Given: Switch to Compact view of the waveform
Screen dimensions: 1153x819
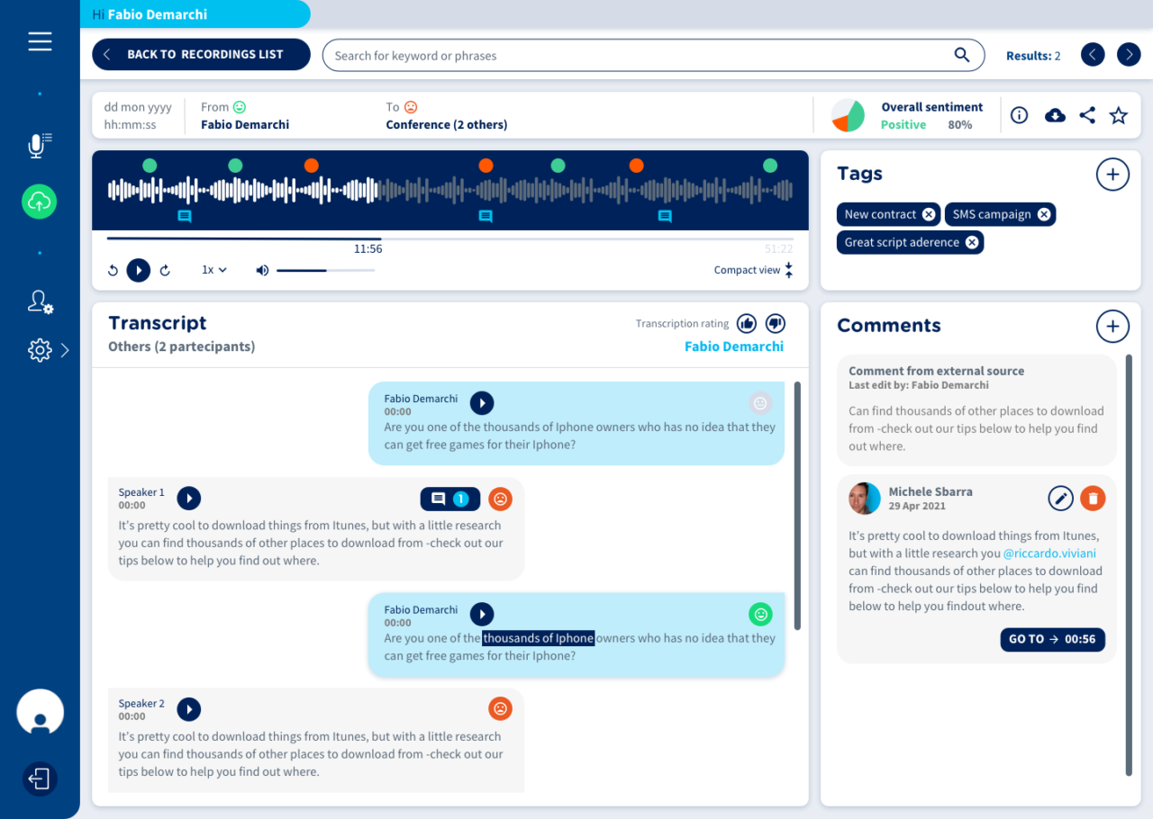Looking at the screenshot, I should click(753, 269).
